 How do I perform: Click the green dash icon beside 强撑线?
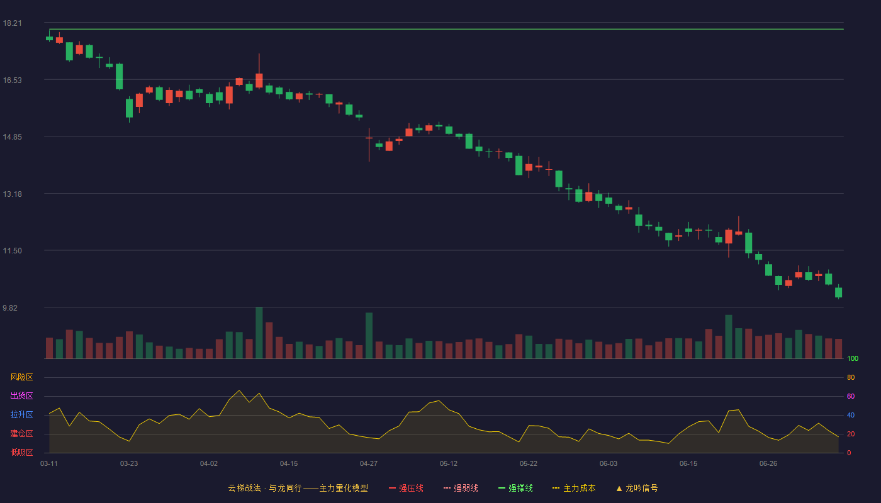pos(502,488)
